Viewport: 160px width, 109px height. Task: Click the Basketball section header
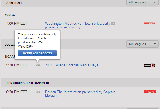[x=13, y=3]
